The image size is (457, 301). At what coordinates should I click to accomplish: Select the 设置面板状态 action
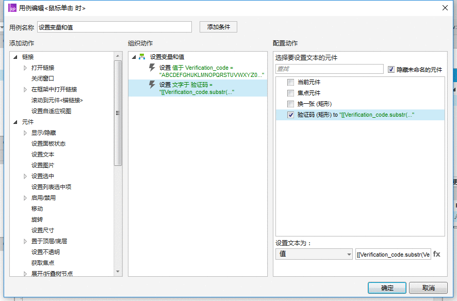point(48,144)
